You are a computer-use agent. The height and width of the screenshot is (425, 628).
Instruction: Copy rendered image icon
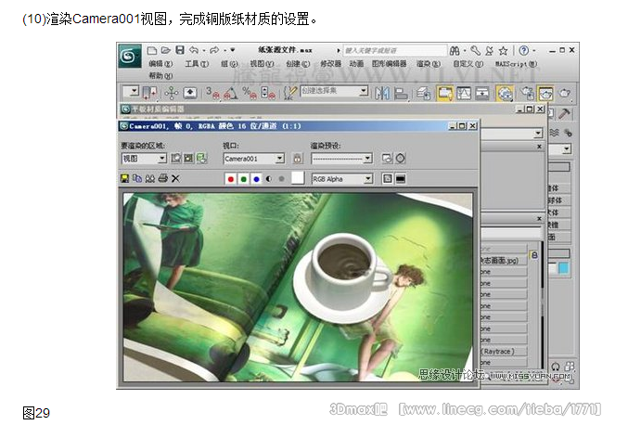(x=137, y=179)
